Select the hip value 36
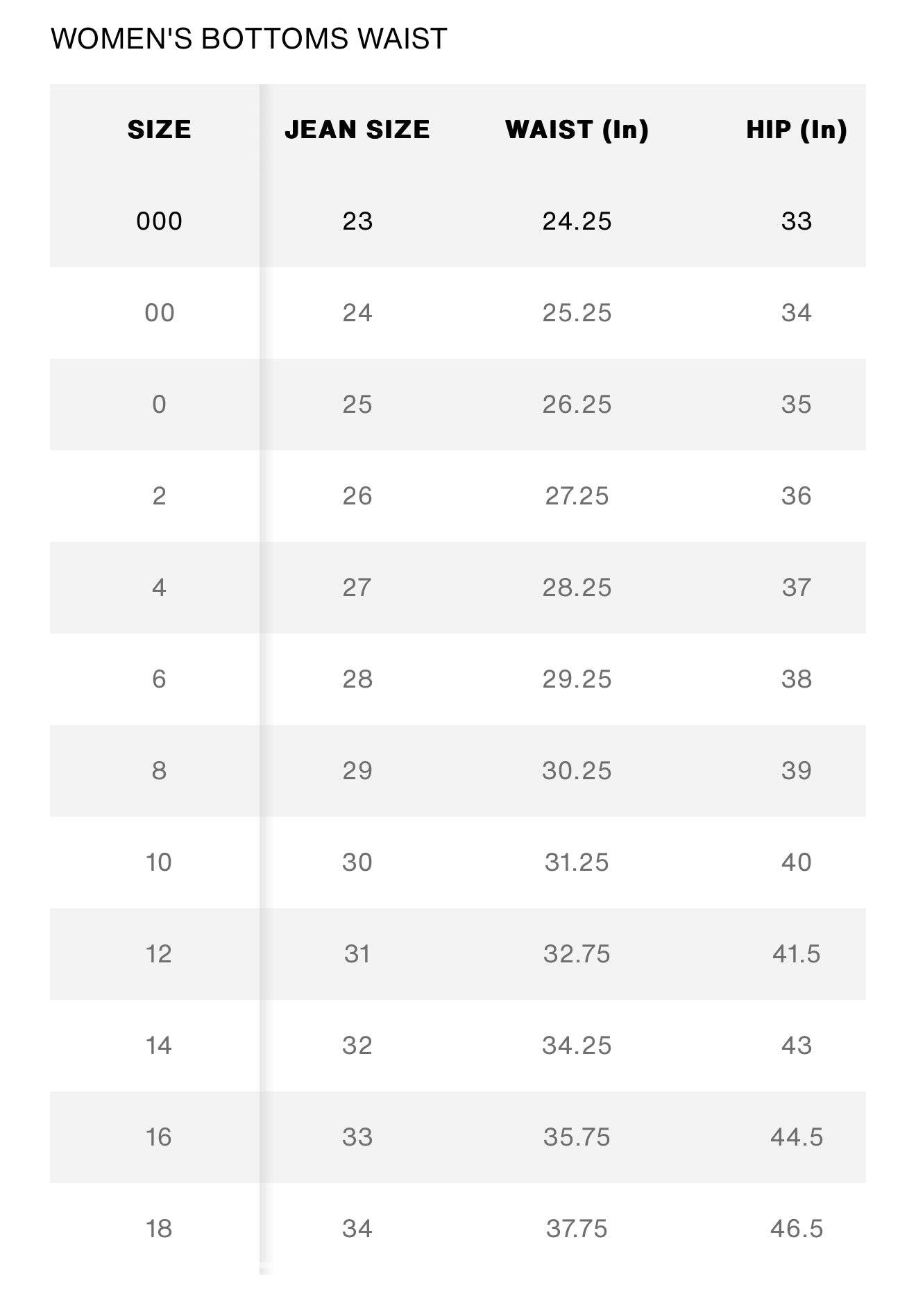This screenshot has width=916, height=1301. [x=797, y=496]
